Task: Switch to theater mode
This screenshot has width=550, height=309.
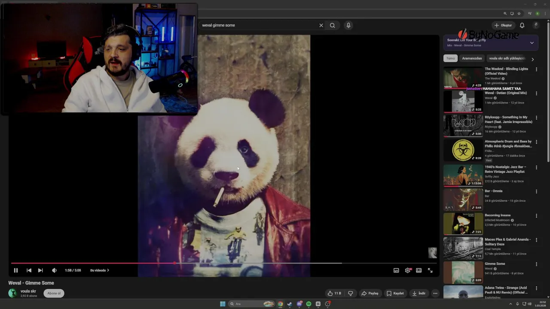Action: [419, 270]
